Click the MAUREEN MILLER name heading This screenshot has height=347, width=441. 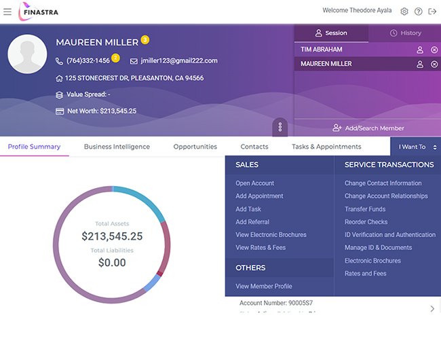97,43
